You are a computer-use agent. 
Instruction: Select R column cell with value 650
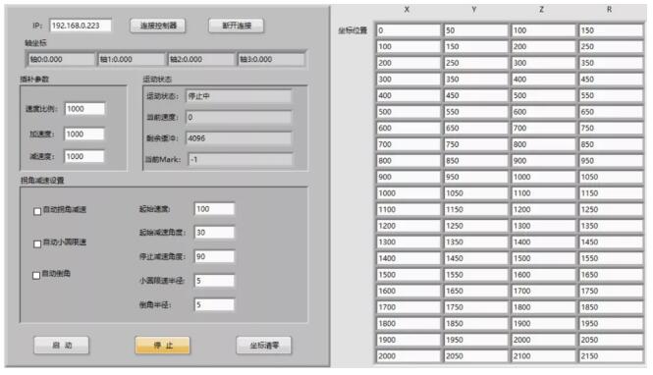coord(611,112)
